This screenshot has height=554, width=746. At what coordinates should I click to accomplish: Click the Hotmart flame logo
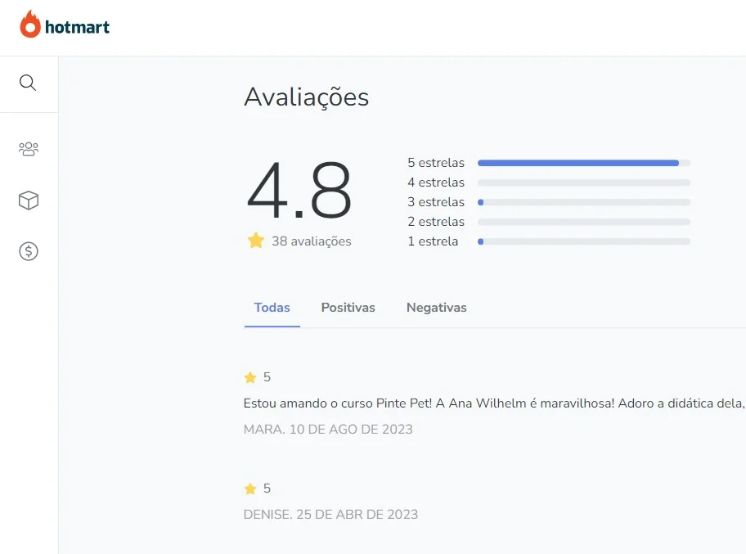30,25
